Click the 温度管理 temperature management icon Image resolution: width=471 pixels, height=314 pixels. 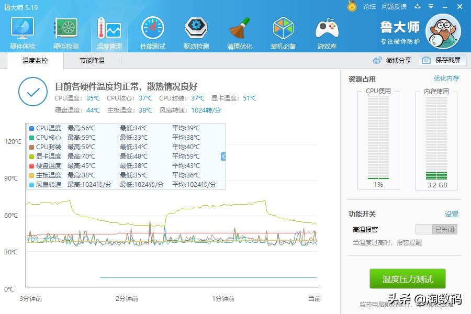[109, 31]
